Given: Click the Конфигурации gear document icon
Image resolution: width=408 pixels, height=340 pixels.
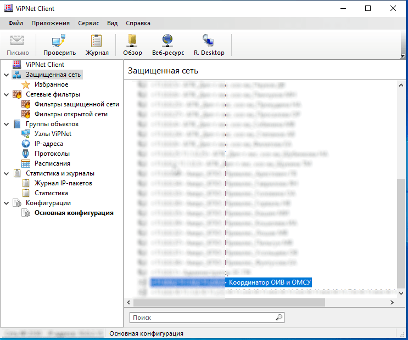Looking at the screenshot, I should (17, 203).
